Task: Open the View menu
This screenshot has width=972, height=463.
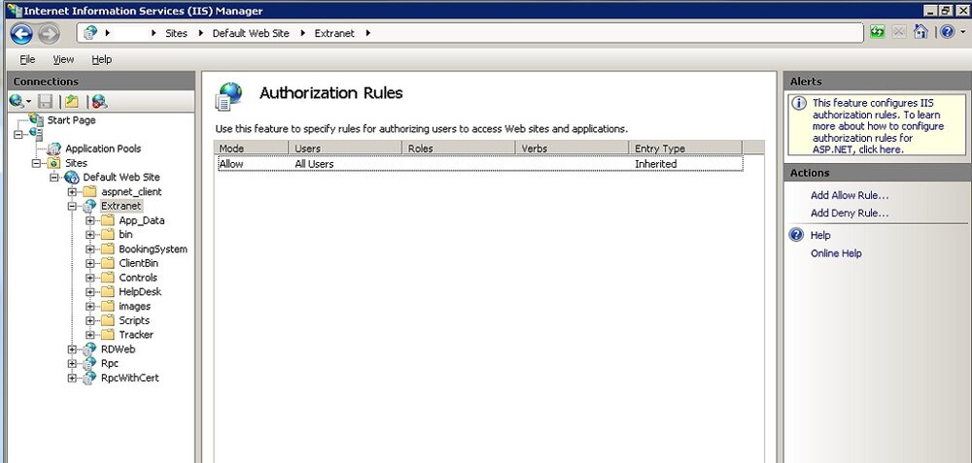Action: [x=63, y=59]
